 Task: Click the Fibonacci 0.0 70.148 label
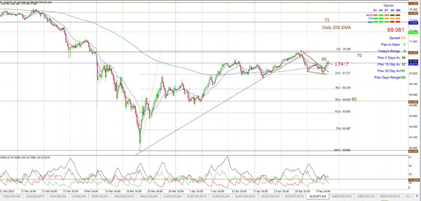click(343, 49)
